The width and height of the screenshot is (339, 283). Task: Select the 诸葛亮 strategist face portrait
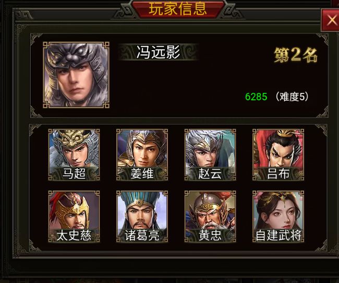coord(142,216)
